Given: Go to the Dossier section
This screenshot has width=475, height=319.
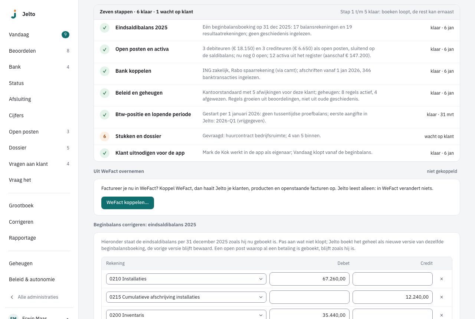Looking at the screenshot, I should [39, 148].
